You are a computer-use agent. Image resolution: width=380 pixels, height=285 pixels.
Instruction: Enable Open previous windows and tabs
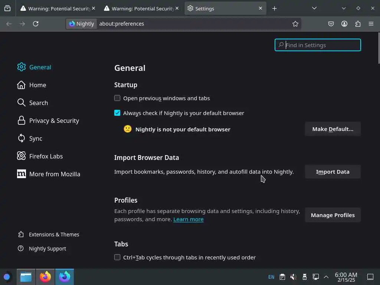click(117, 98)
